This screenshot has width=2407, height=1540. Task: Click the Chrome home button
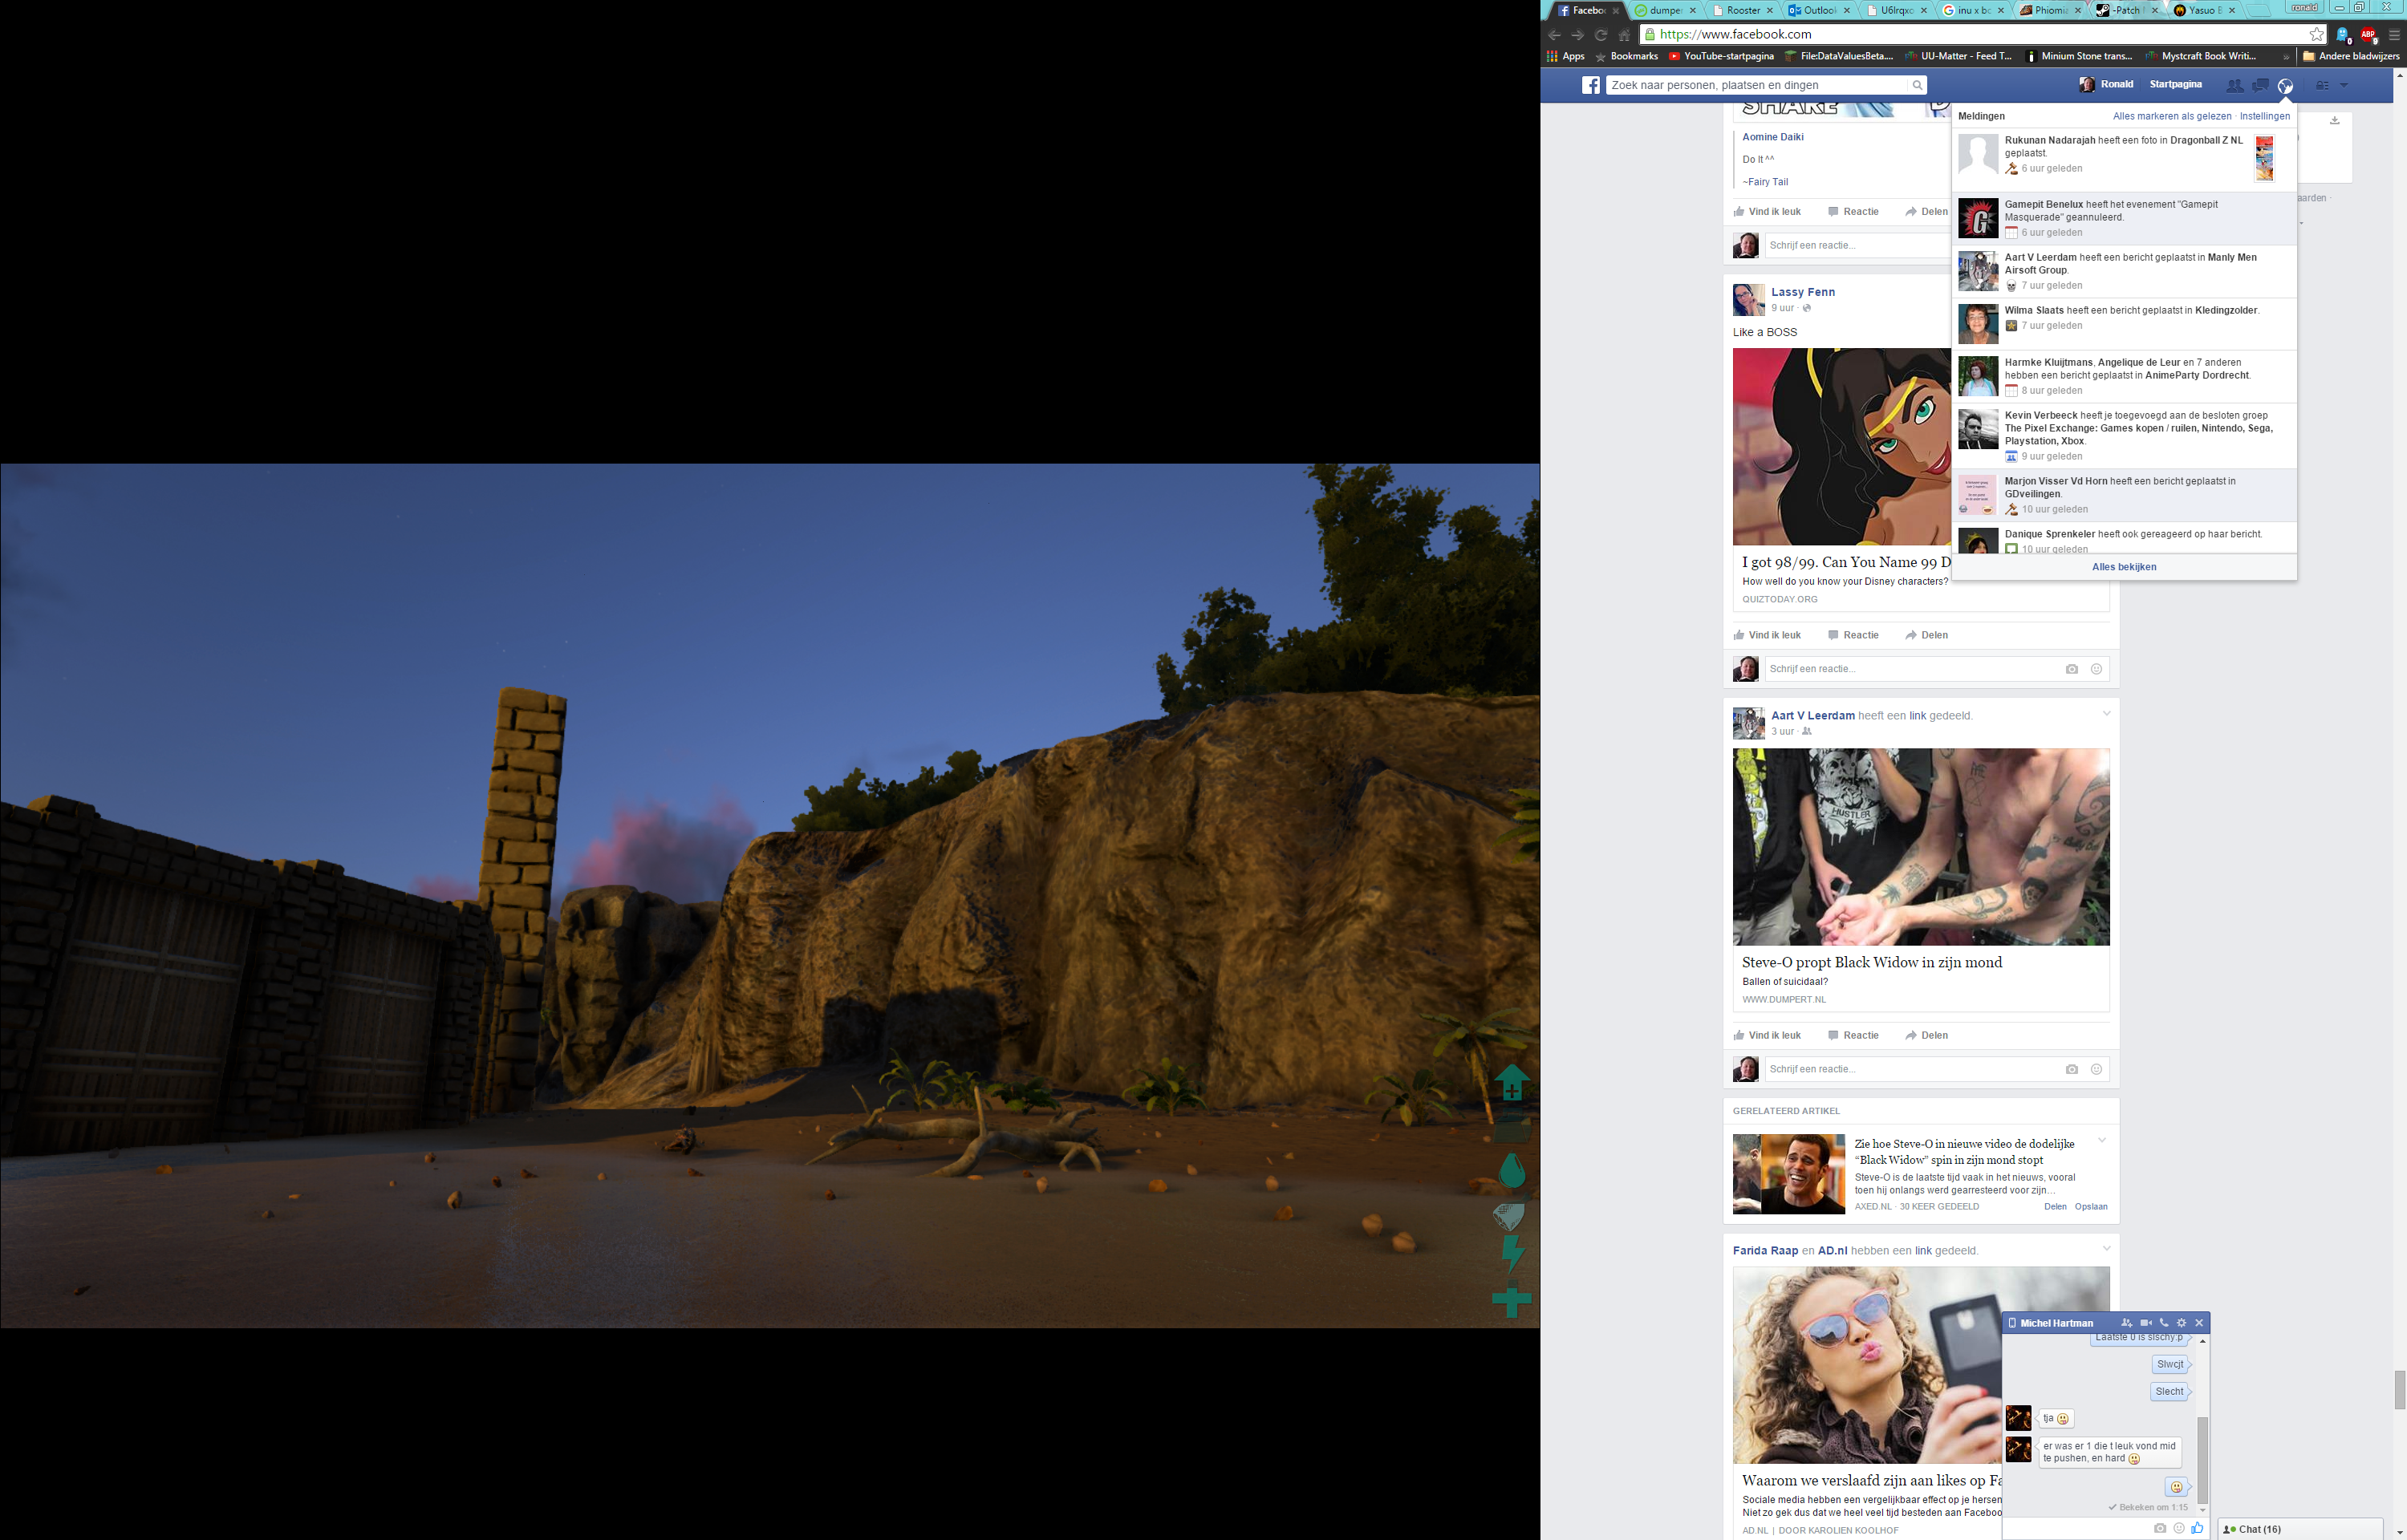pos(1625,34)
